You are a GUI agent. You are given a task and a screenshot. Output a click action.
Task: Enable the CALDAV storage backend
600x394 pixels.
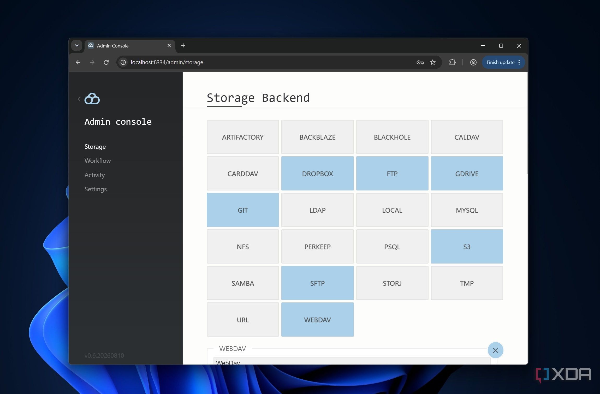click(467, 137)
